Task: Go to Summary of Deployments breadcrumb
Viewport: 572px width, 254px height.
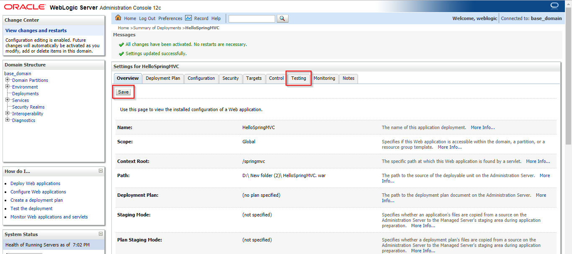Action: [157, 28]
